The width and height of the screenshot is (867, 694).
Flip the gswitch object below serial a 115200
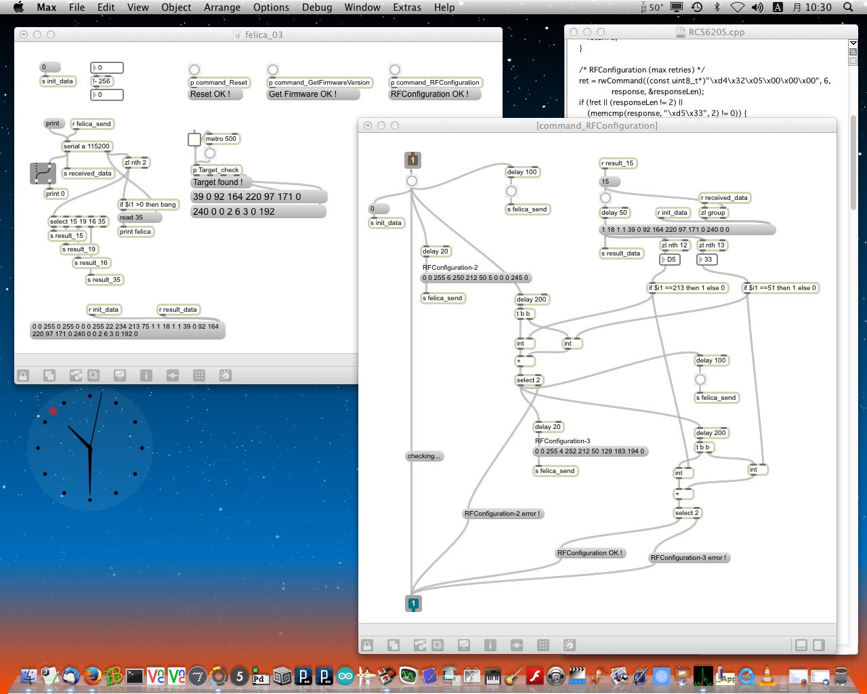(x=43, y=173)
